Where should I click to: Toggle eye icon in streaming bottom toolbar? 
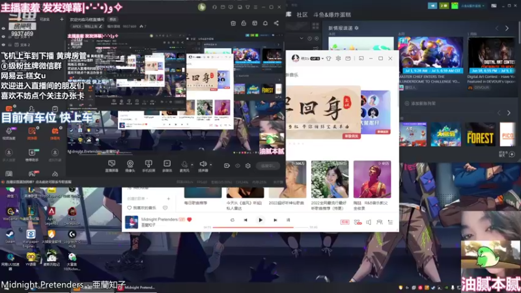pos(238,165)
